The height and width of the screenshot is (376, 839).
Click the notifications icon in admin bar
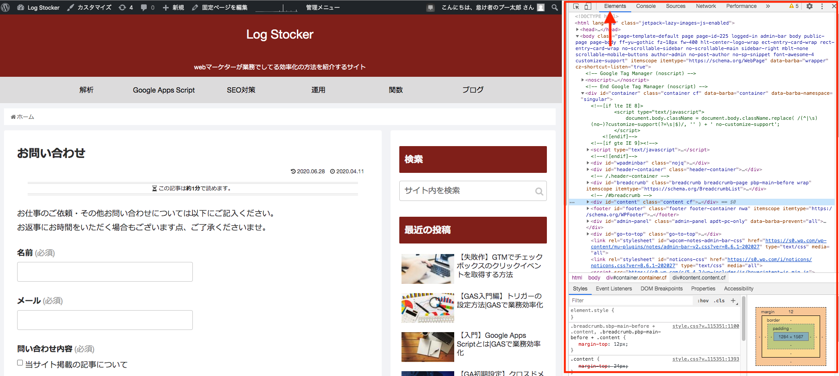click(430, 7)
